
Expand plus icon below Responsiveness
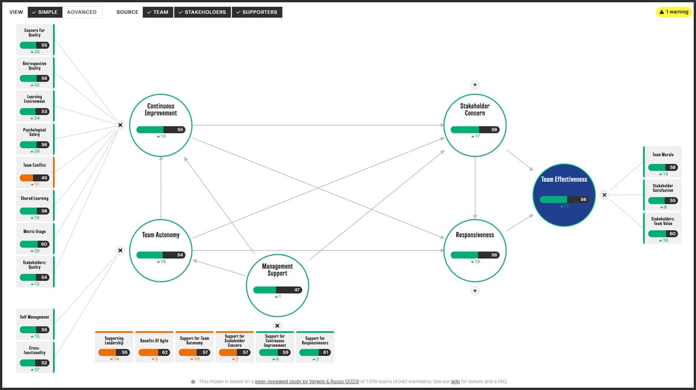[x=475, y=291]
